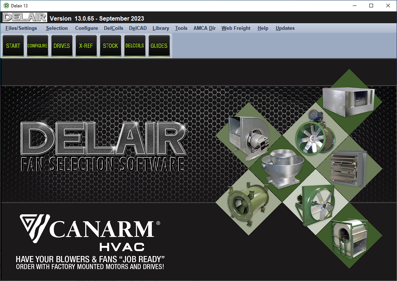Open the Library menu

tap(161, 28)
